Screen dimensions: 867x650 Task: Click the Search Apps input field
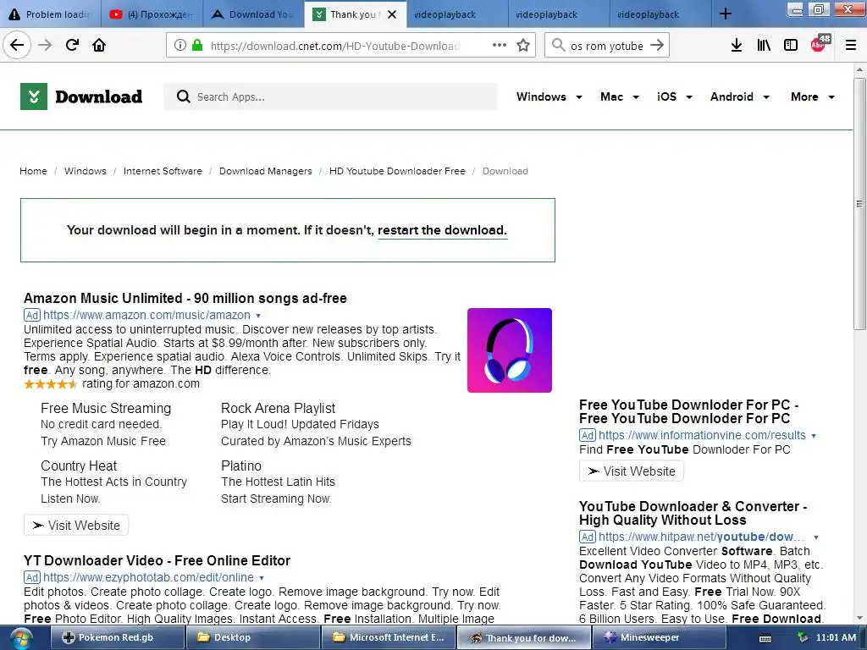point(331,96)
